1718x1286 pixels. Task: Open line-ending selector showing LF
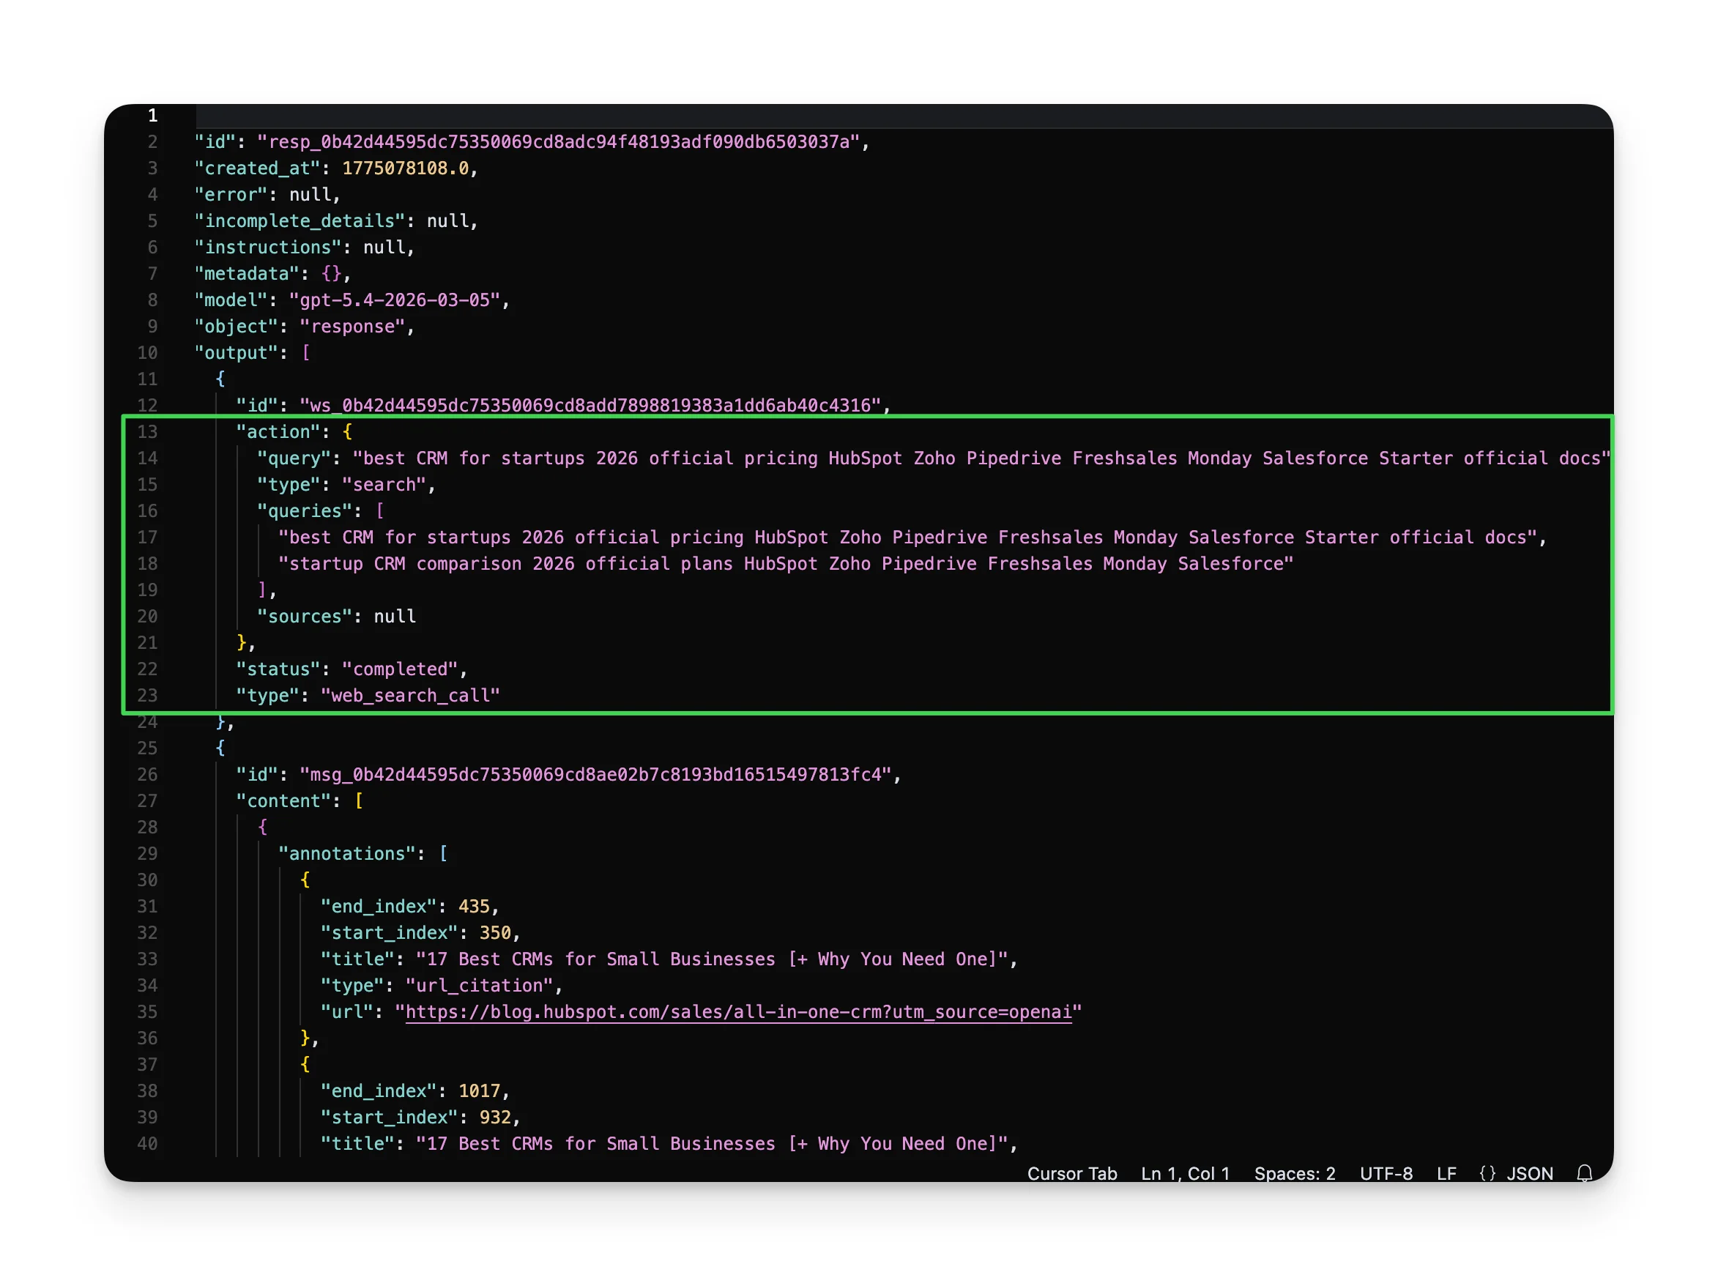(x=1446, y=1174)
